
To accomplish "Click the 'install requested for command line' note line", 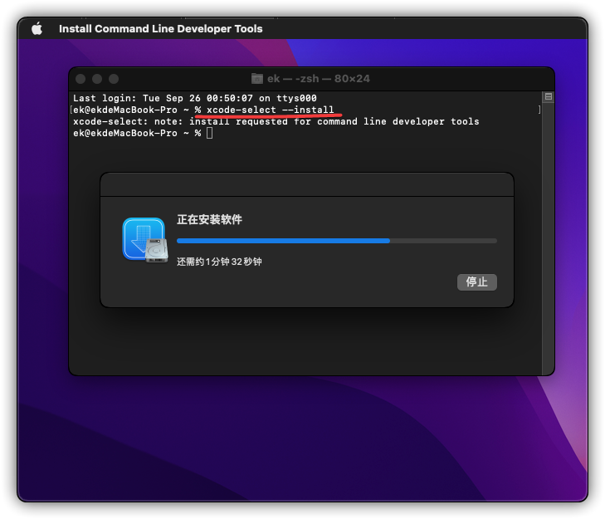I will point(276,121).
